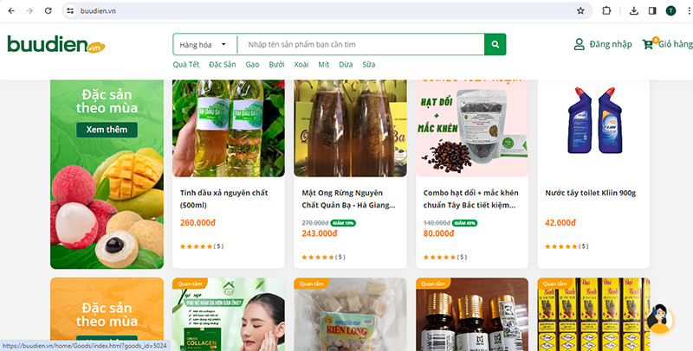
Task: Click the buudien.vn logo
Action: click(56, 44)
